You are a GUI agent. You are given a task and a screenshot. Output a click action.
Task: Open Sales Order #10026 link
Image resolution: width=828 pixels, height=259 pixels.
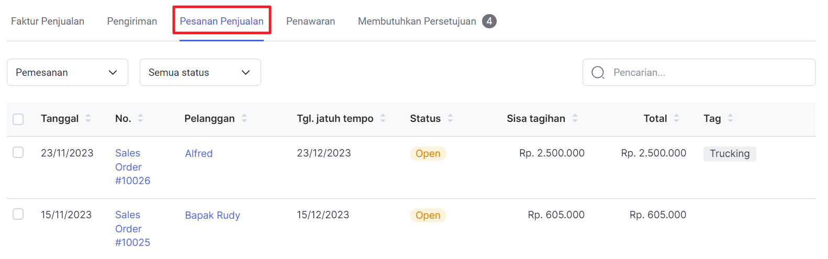pos(132,167)
